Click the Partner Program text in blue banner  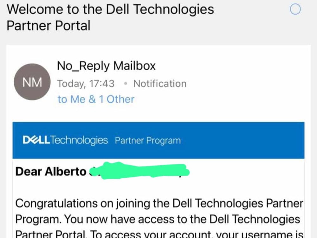(x=148, y=140)
